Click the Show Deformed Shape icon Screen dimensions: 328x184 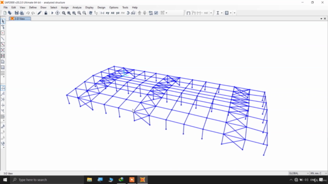pyautogui.click(x=194, y=13)
